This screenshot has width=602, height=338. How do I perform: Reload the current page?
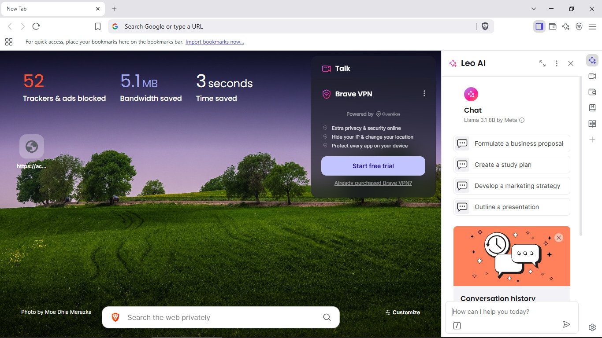tap(36, 26)
